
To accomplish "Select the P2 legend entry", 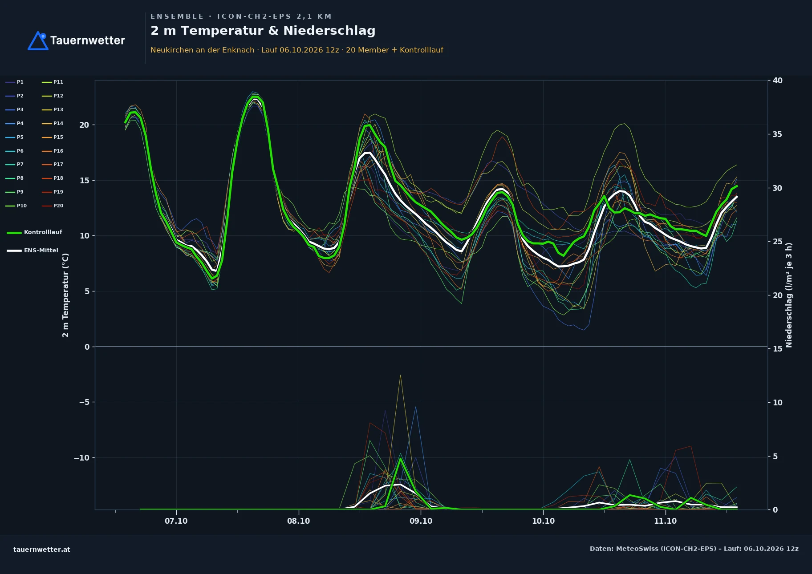I will click(x=15, y=96).
